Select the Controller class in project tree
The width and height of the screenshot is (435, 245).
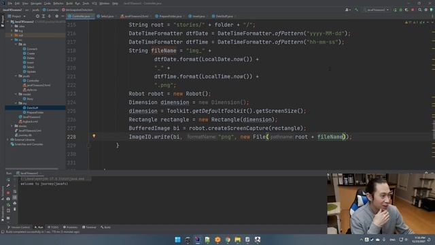(x=31, y=80)
